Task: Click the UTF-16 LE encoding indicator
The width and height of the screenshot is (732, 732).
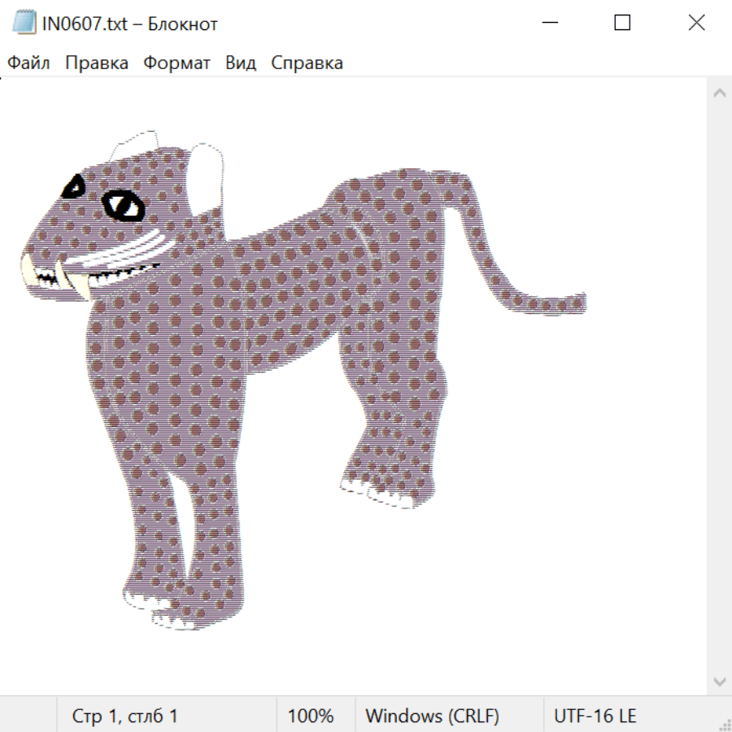Action: 595,717
